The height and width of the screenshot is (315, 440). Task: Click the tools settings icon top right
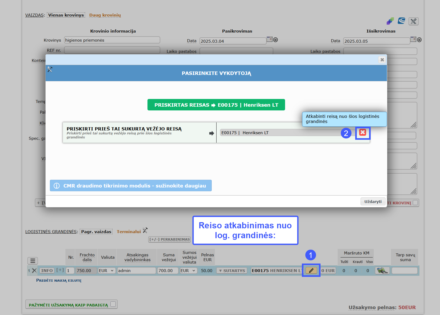coord(414,21)
